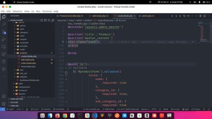Switch to the edit.blade.php tab

click(99, 16)
